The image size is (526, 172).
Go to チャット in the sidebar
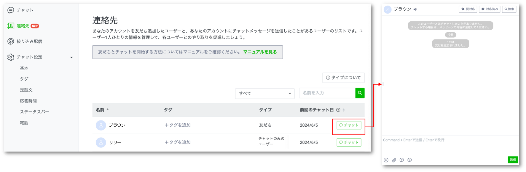pos(25,10)
